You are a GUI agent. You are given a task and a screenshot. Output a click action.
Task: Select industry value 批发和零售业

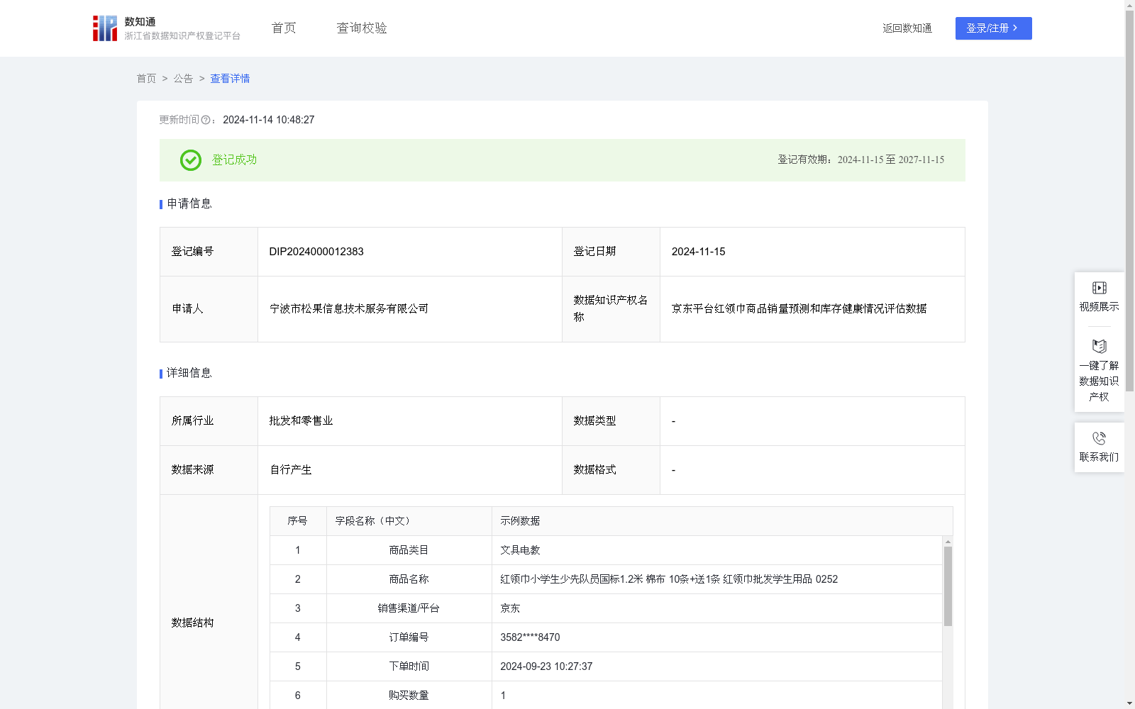pyautogui.click(x=301, y=421)
